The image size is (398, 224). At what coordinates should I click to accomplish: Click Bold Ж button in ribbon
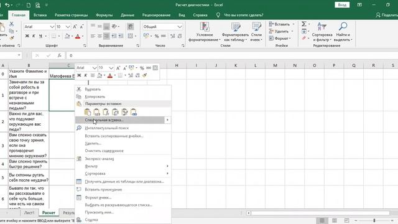tap(27, 36)
